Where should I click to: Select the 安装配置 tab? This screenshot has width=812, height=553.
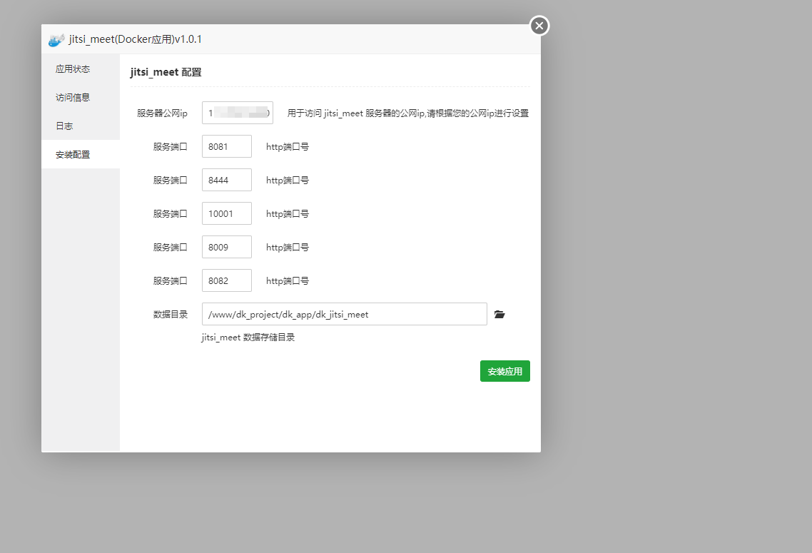pos(81,154)
